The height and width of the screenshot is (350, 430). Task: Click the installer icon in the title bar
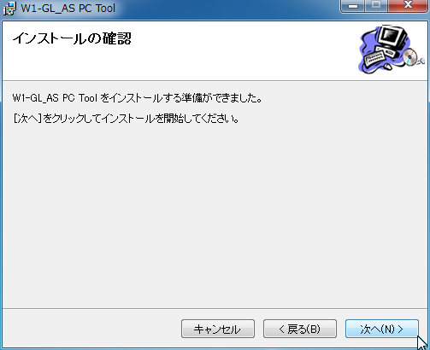pyautogui.click(x=9, y=9)
